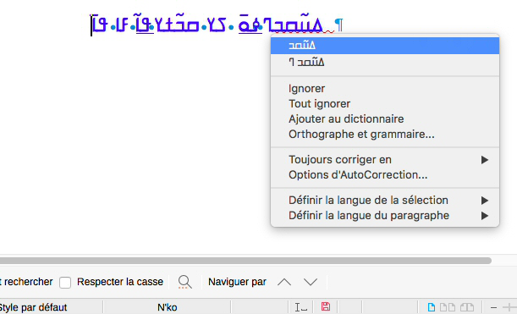Switch to single-page view
The width and height of the screenshot is (517, 314).
(x=432, y=307)
